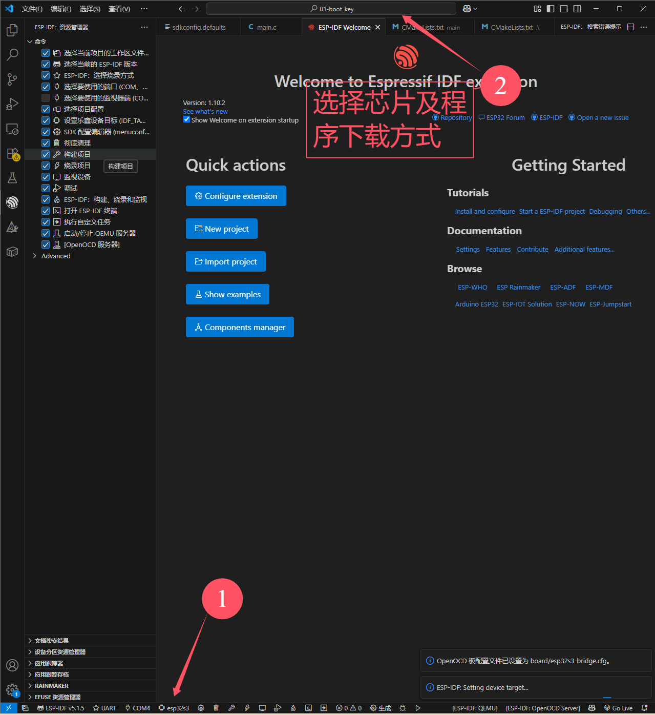Check the 选择要使用的监视器端 checkbox
This screenshot has width=655, height=715.
point(46,98)
